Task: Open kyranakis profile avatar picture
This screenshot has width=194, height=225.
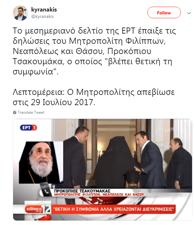Action: pyautogui.click(x=20, y=13)
